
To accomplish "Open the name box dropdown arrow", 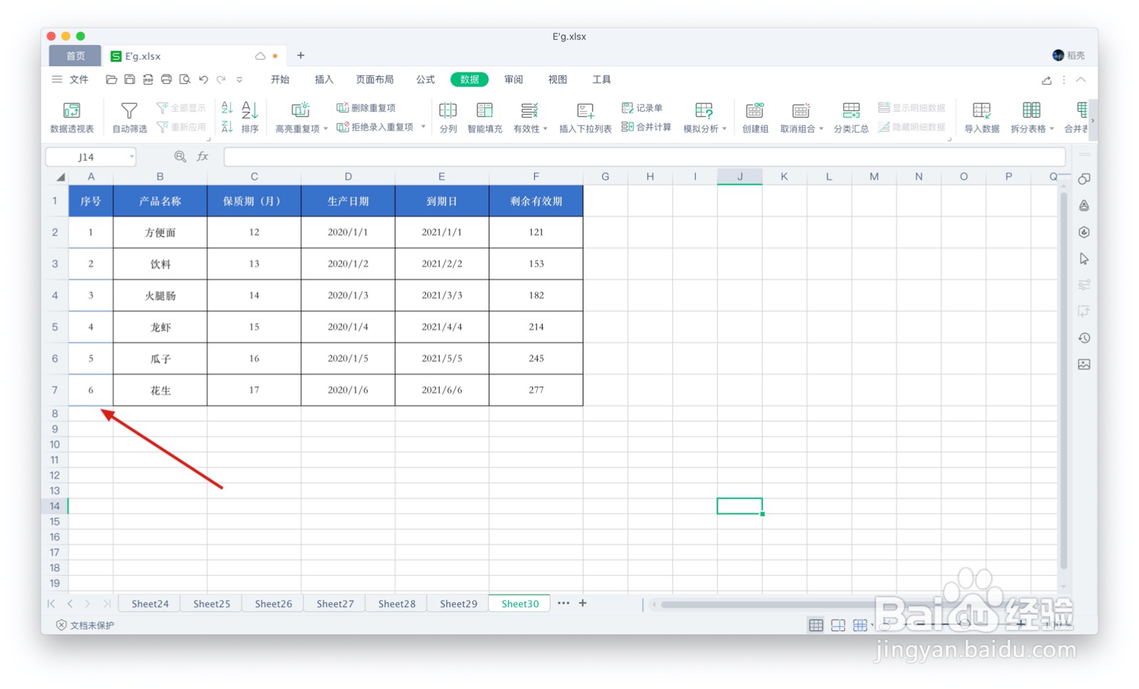I will pos(132,157).
